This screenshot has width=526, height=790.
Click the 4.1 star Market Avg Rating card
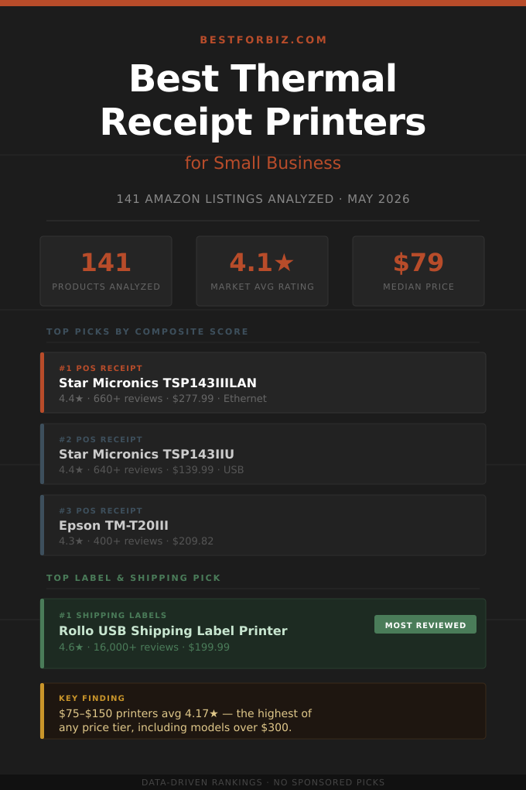(262, 271)
